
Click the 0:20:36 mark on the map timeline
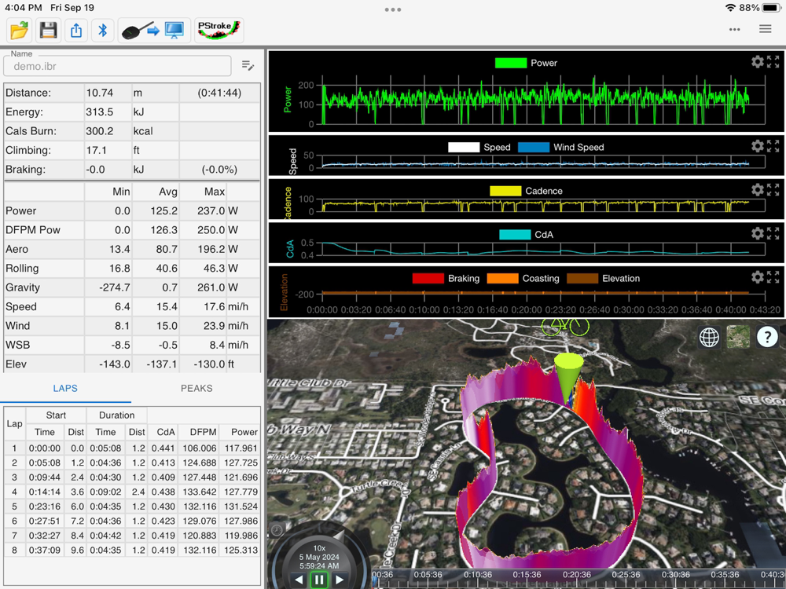coord(575,575)
